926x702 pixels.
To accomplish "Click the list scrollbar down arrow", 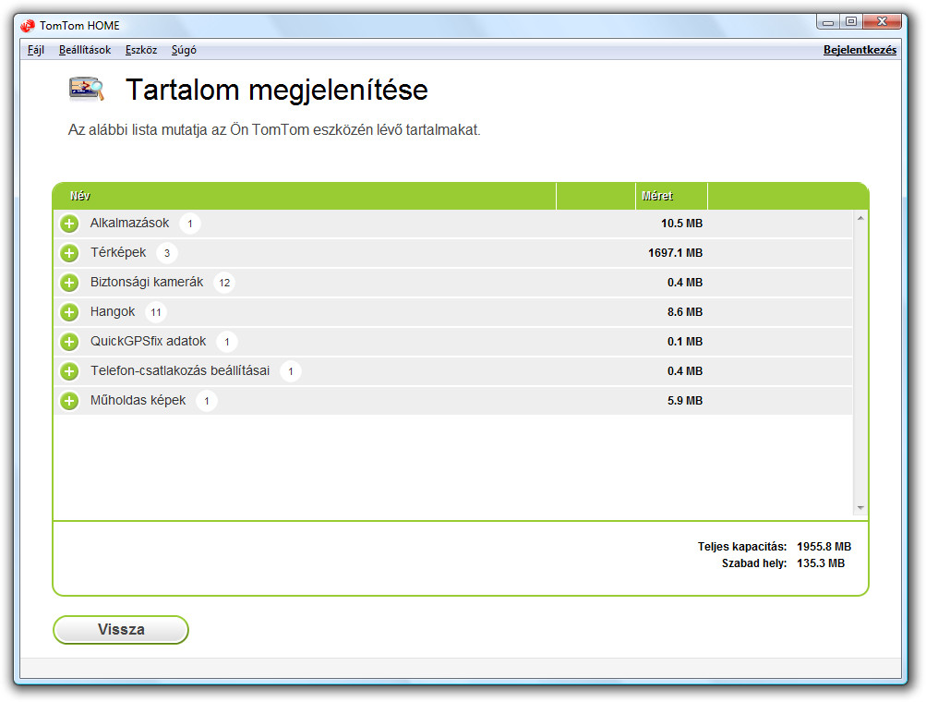I will pyautogui.click(x=860, y=508).
